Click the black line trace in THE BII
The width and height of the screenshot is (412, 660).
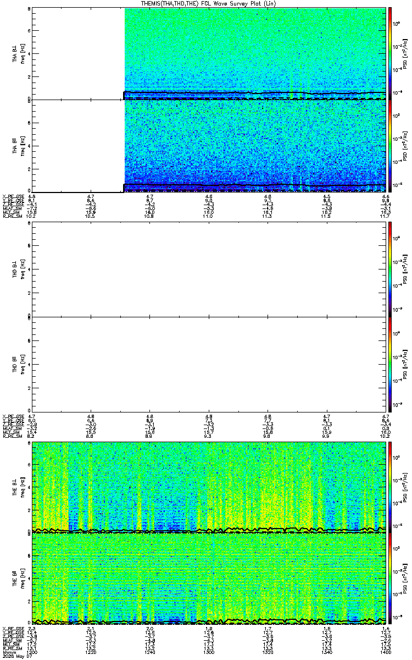(x=208, y=621)
